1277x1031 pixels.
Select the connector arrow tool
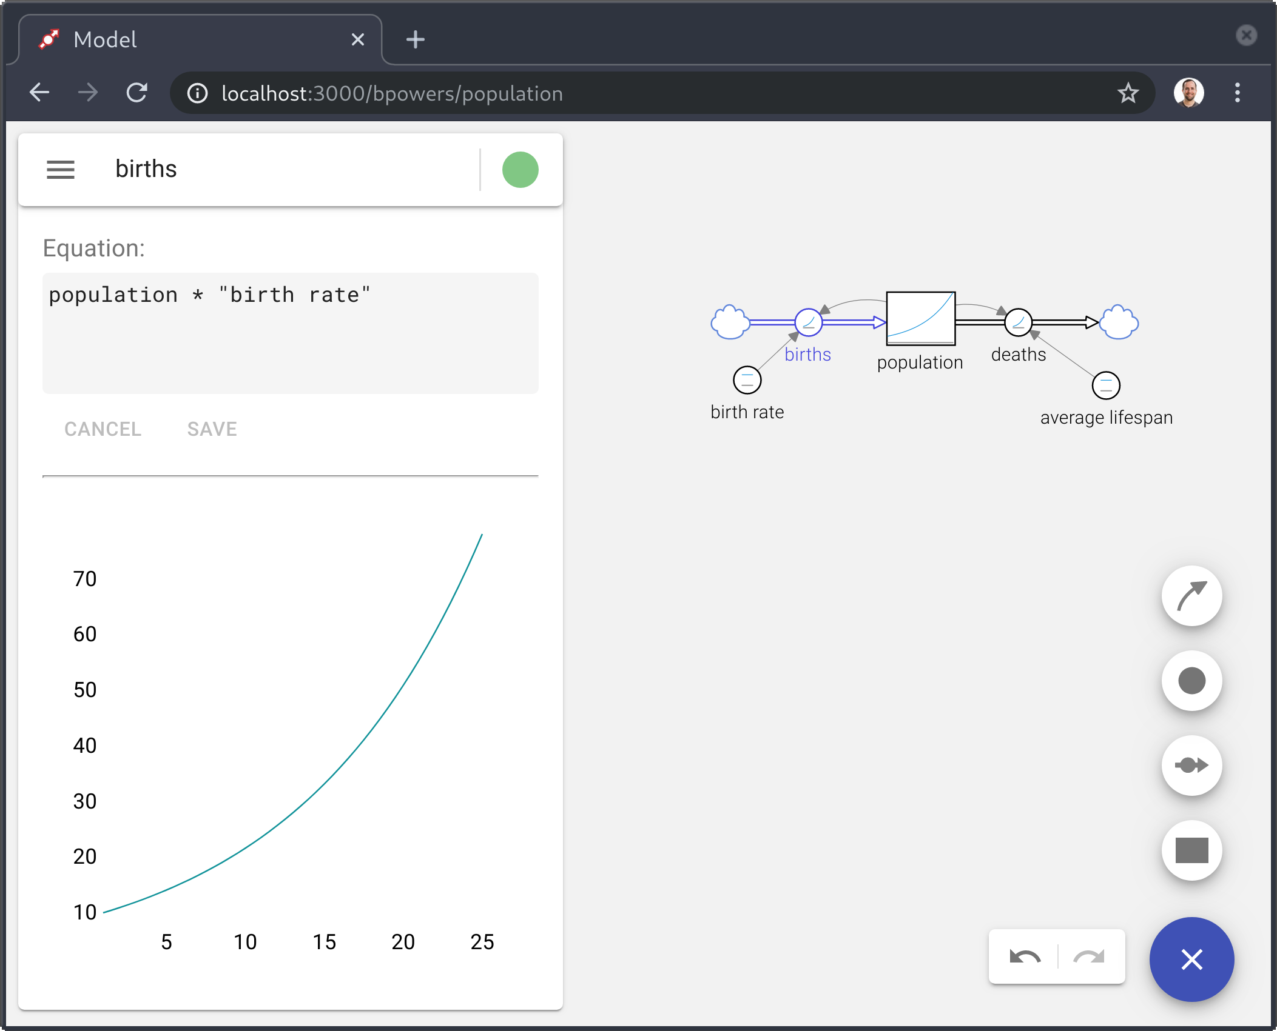click(1191, 596)
